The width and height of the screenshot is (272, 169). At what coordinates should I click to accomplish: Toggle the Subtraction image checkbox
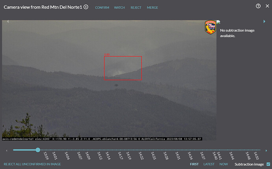268,164
